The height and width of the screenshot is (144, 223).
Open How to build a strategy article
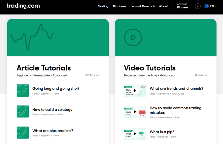click(x=52, y=110)
